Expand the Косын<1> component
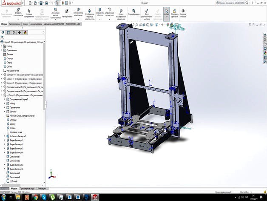The image size is (267, 201). click(x=2, y=79)
